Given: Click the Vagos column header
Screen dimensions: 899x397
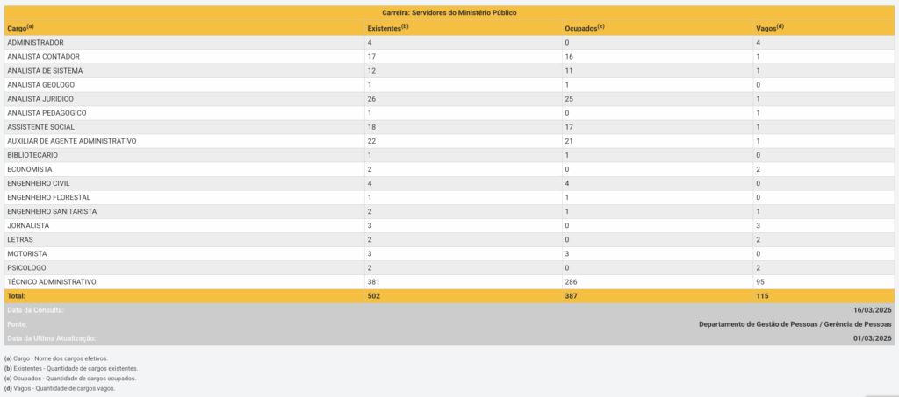Looking at the screenshot, I should point(769,28).
